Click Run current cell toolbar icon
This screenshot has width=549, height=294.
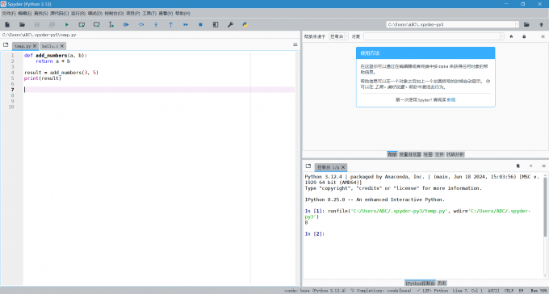[82, 24]
